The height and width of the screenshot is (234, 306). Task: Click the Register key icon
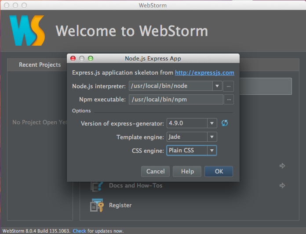click(x=97, y=205)
